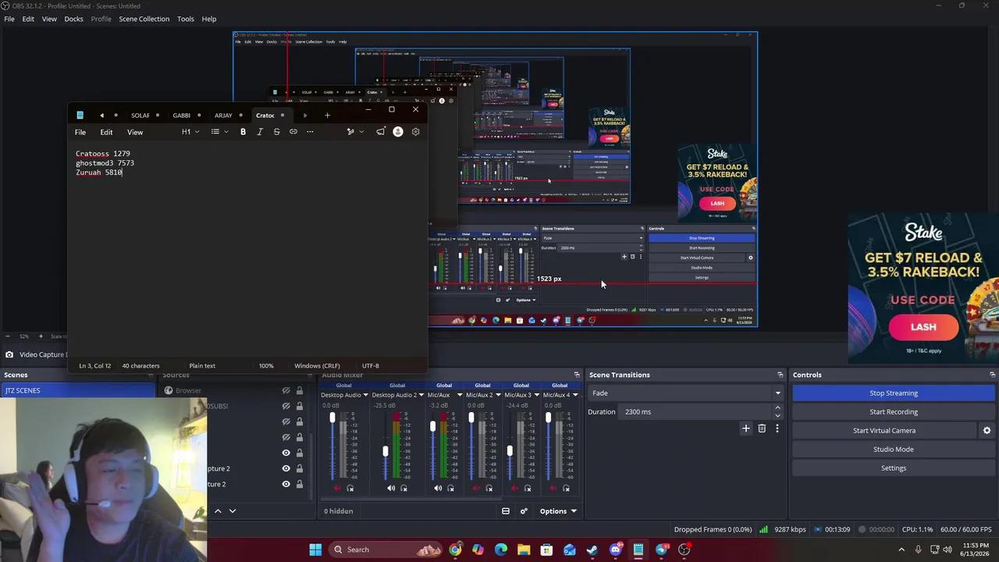Open Notepad H1 heading dropdown
Viewport: 999px width, 562px height.
[x=190, y=132]
